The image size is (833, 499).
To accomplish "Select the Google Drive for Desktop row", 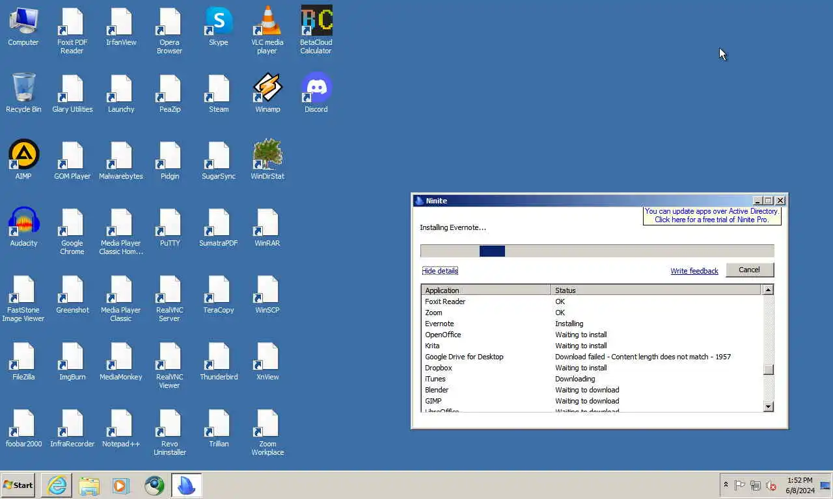I will (592, 357).
